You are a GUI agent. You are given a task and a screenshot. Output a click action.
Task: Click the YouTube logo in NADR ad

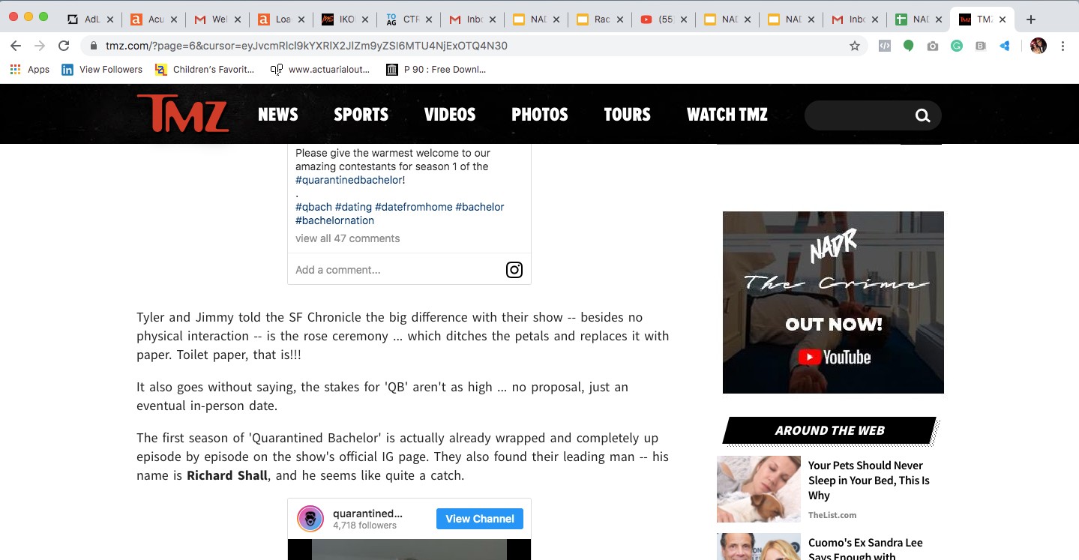834,358
